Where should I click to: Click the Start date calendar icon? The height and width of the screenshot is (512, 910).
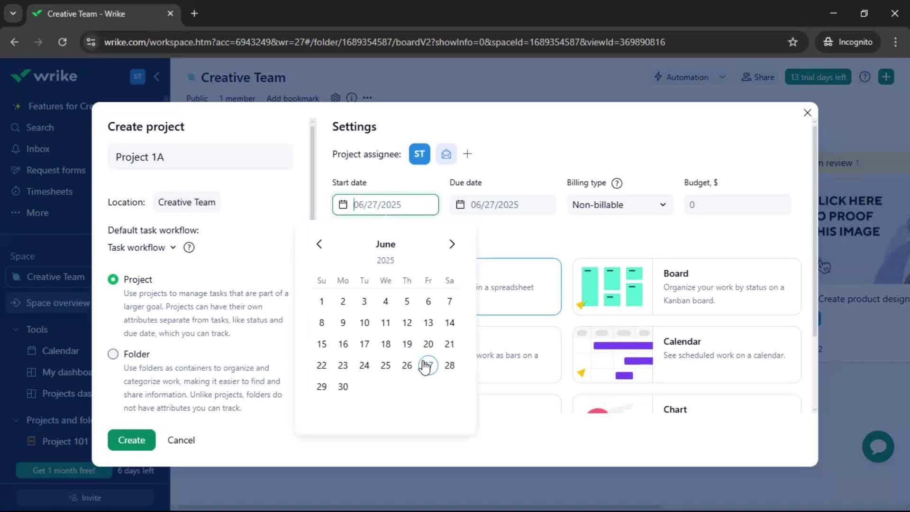point(343,205)
